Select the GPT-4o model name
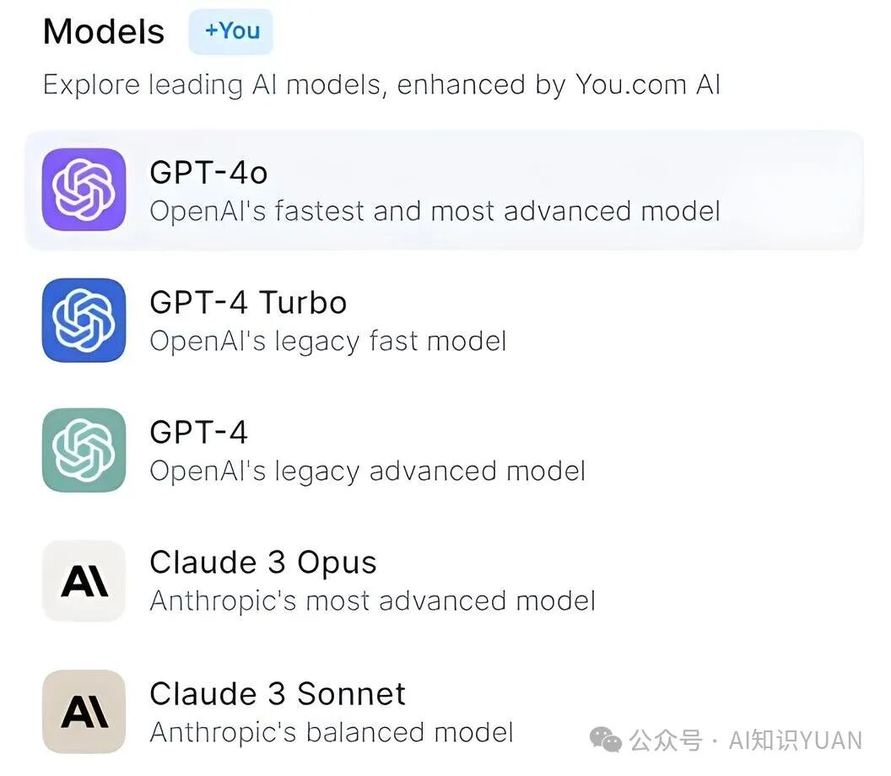The width and height of the screenshot is (891, 776). [208, 172]
